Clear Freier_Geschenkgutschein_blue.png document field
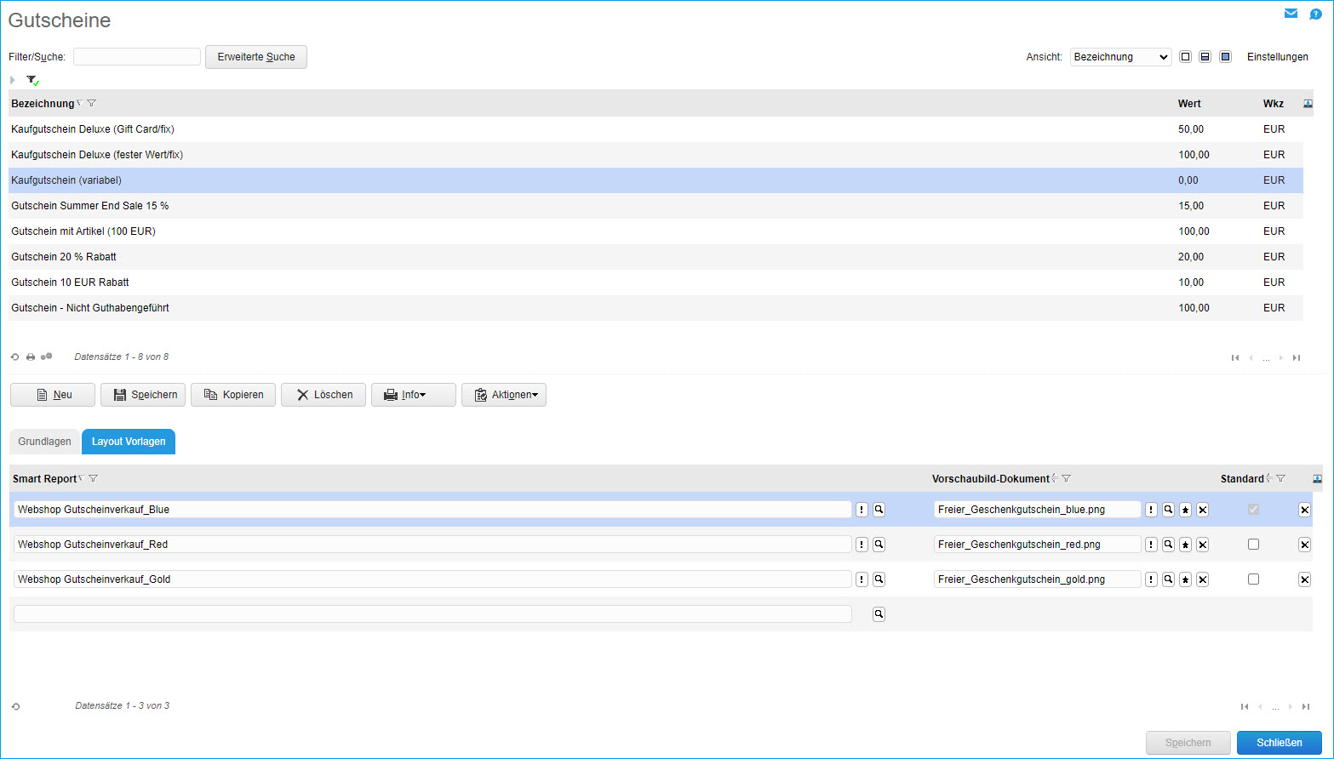1334x759 pixels. click(x=1202, y=510)
